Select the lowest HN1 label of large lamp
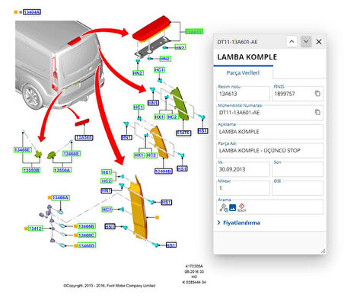Viewport: 344px width, 301px height. coord(110,226)
